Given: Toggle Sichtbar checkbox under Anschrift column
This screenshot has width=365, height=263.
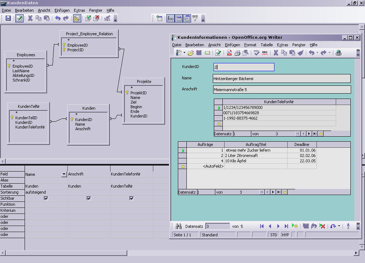Looking at the screenshot, I should pos(89,198).
